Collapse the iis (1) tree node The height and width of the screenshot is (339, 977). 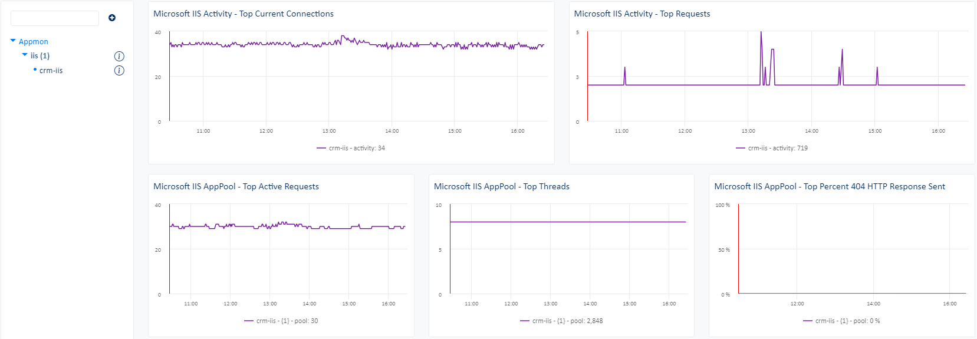[x=25, y=55]
